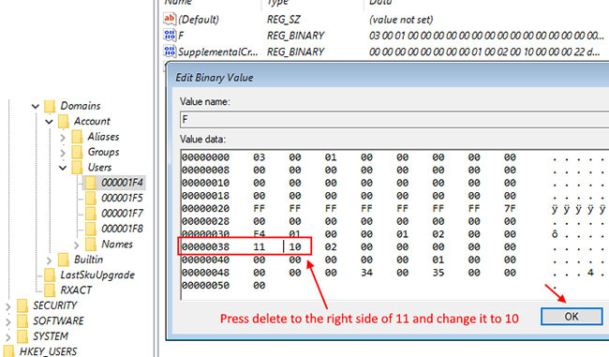Select the Groups folder icon
Viewport: 609px width, 357px height.
pos(77,152)
